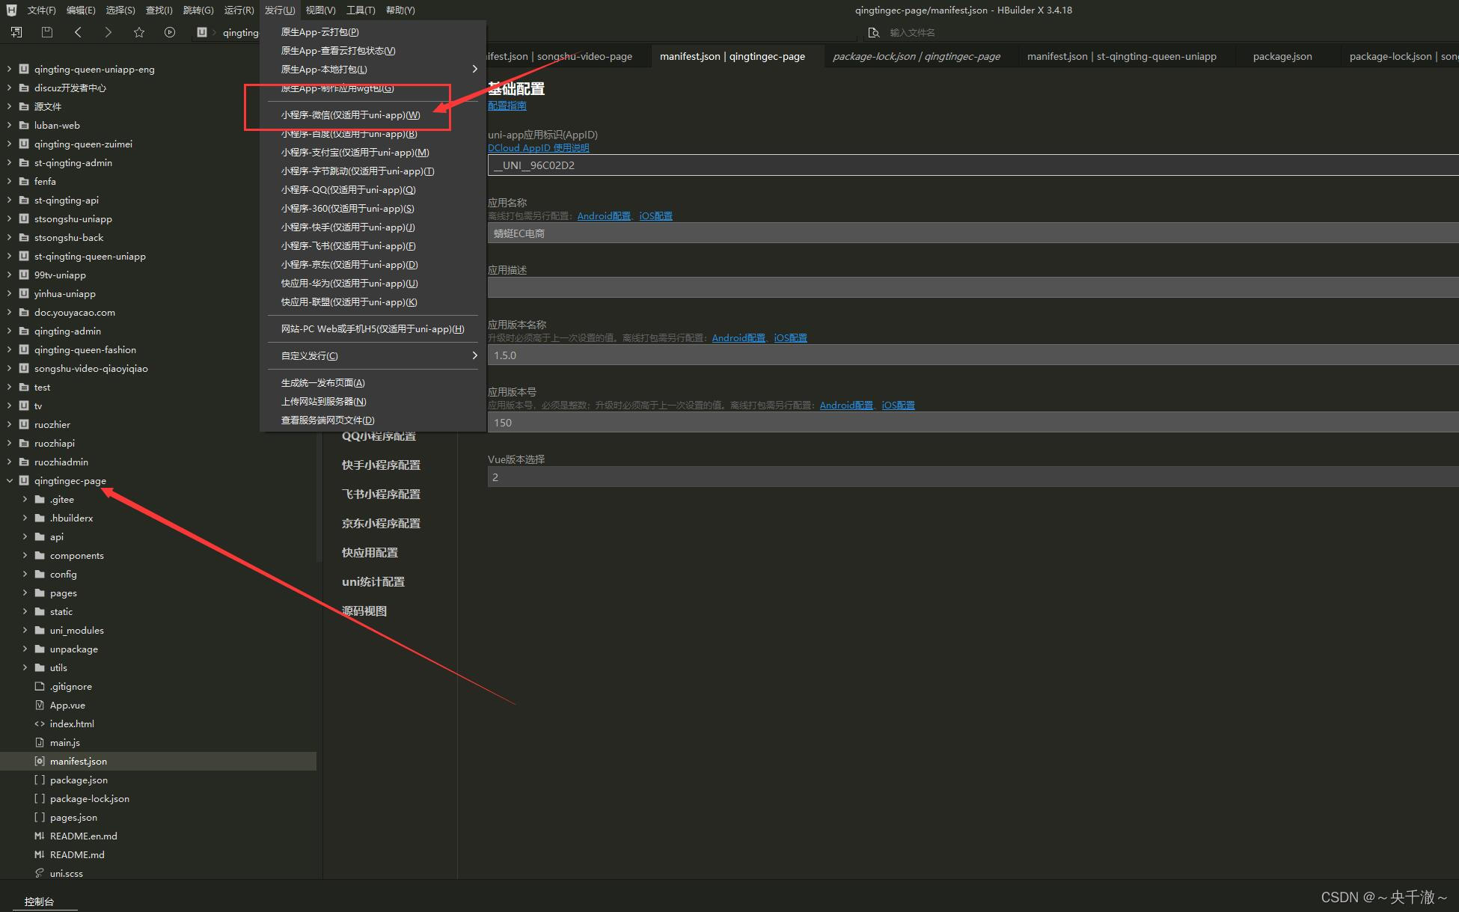
Task: Open the 原生App-本地打包 submenu arrow
Action: [474, 69]
